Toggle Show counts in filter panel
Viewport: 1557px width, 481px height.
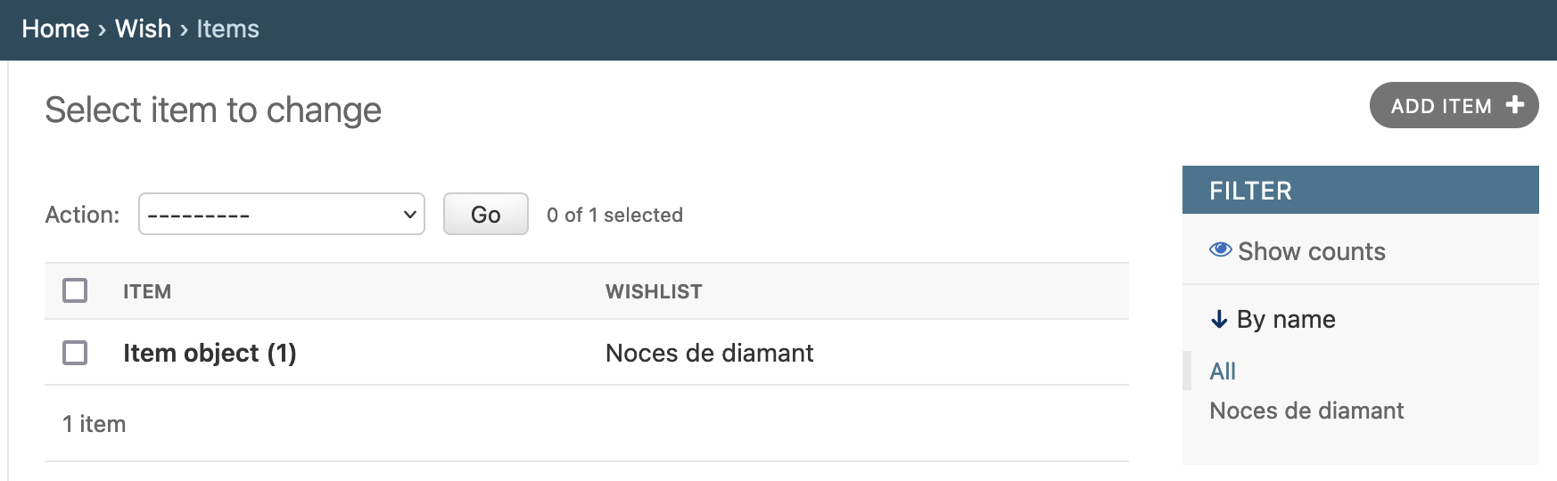(1297, 251)
